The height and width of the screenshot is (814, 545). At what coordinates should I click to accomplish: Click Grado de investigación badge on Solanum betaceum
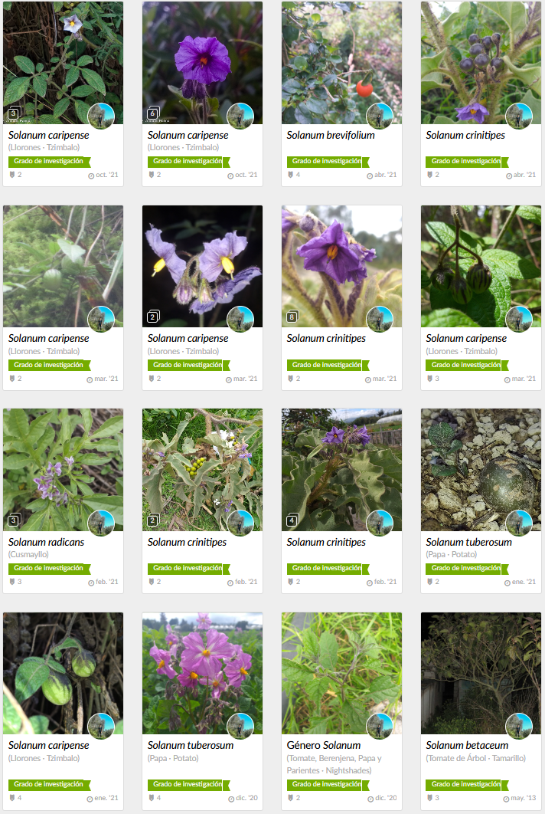(467, 784)
